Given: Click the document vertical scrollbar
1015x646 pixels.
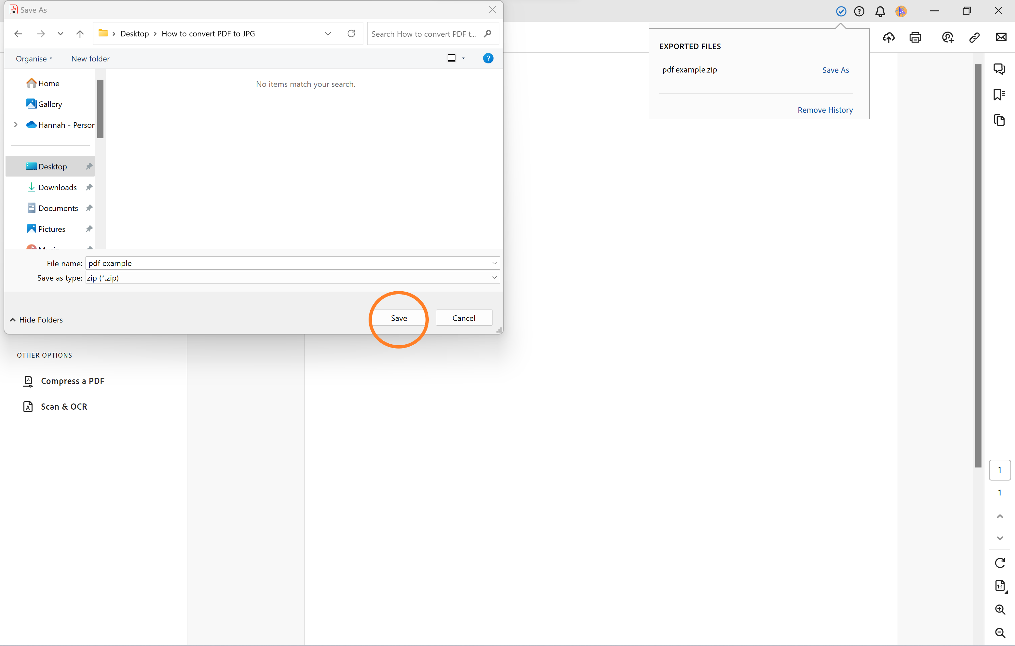Looking at the screenshot, I should pos(978,265).
